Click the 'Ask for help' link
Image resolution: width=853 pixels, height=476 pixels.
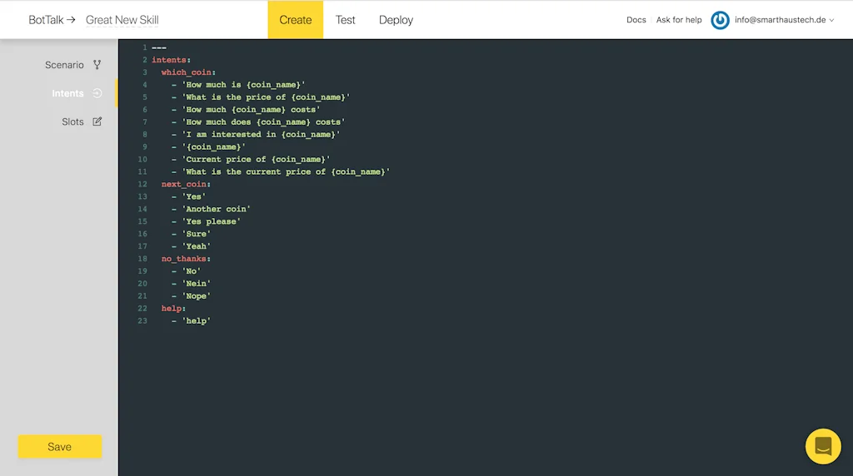click(679, 20)
